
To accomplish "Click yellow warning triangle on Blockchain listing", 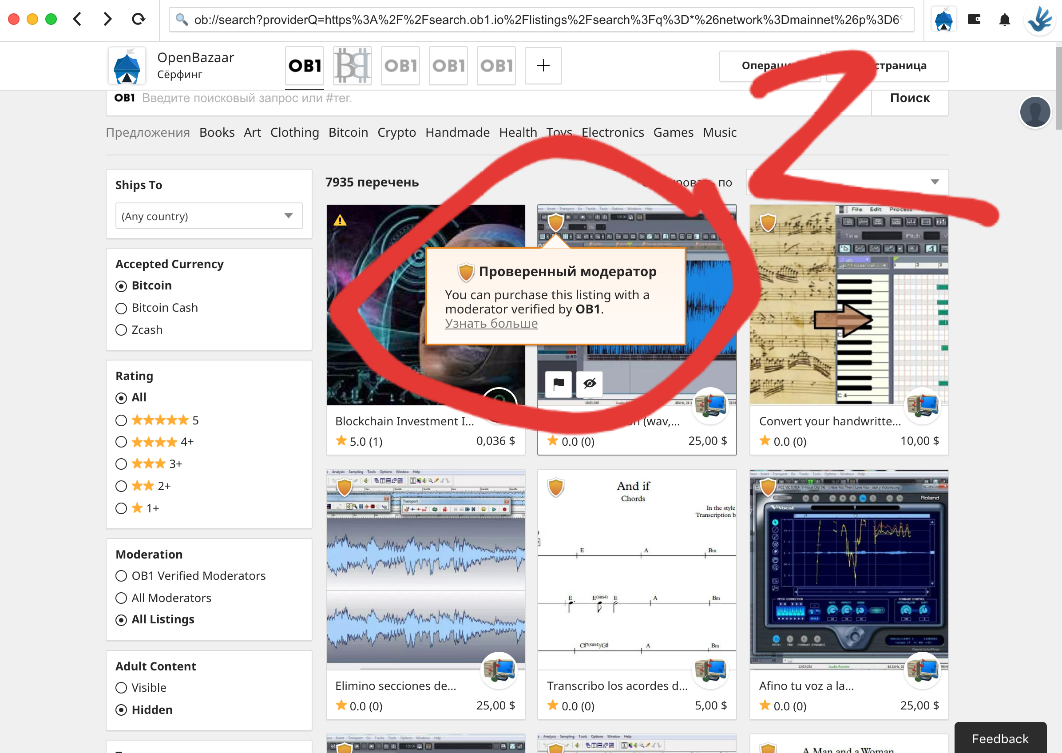I will click(340, 220).
